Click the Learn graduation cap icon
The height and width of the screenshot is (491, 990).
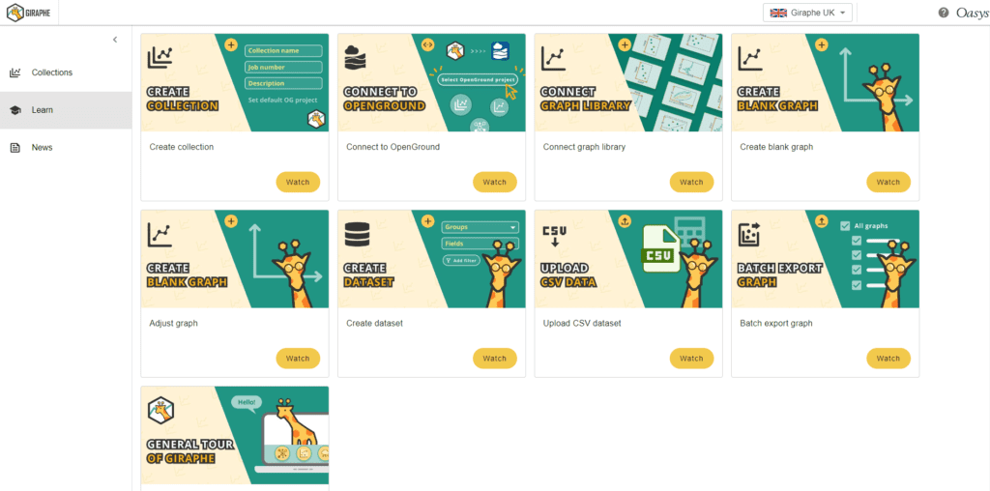click(x=15, y=110)
